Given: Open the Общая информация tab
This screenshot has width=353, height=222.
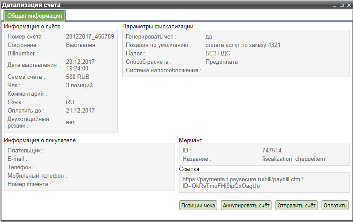Looking at the screenshot, I should click(x=35, y=16).
